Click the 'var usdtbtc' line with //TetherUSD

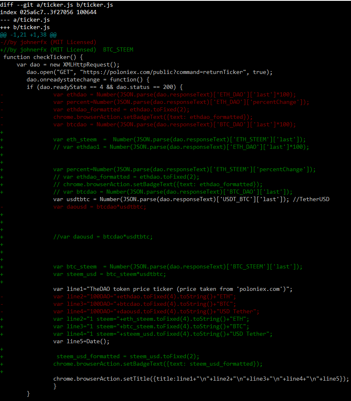pyautogui.click(x=191, y=199)
